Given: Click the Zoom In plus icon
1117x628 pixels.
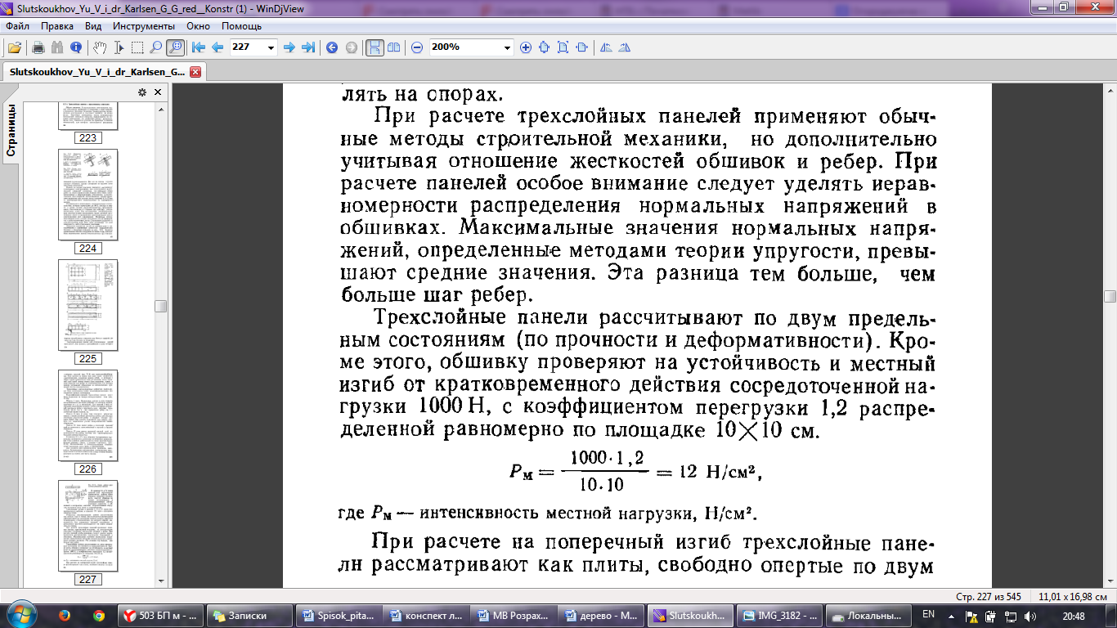Looking at the screenshot, I should [x=526, y=47].
